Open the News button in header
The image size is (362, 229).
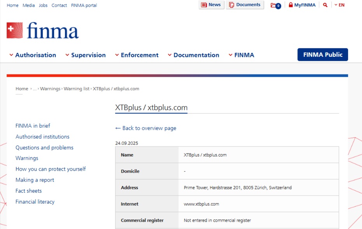pos(211,5)
